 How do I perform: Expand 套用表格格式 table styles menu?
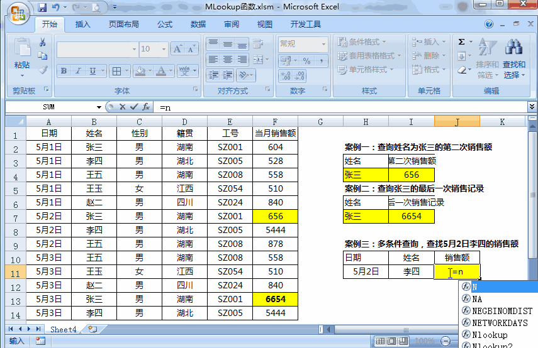(369, 55)
